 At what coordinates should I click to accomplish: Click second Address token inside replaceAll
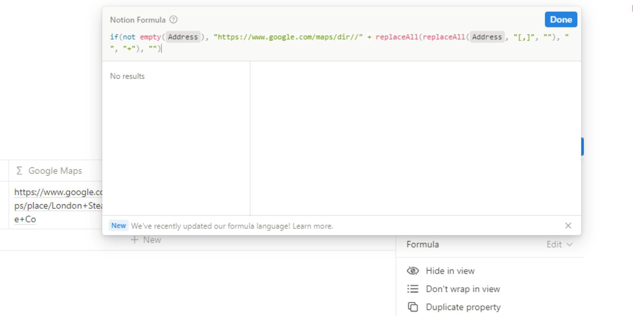(487, 37)
